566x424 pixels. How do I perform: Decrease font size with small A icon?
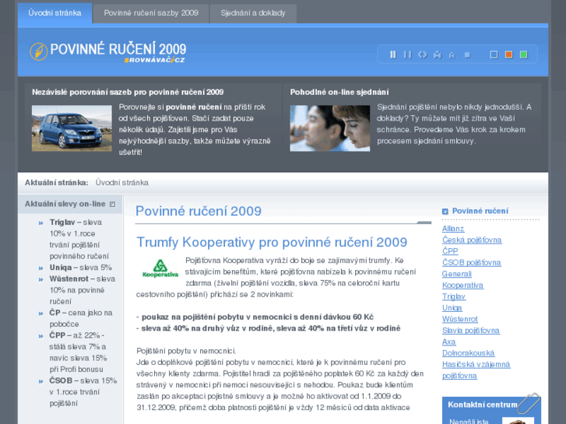[x=452, y=55]
